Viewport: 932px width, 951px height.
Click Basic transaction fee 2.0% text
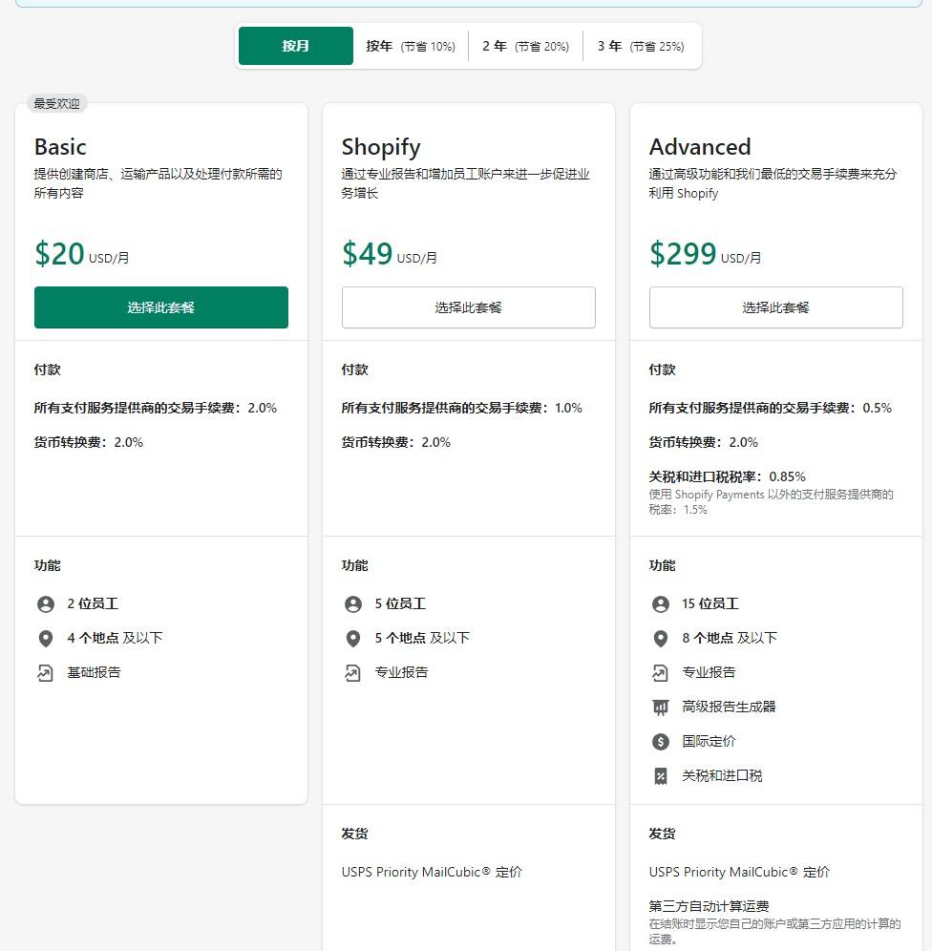coord(156,408)
